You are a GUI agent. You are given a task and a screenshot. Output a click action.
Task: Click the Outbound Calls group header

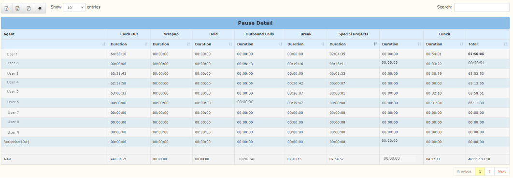(x=260, y=34)
